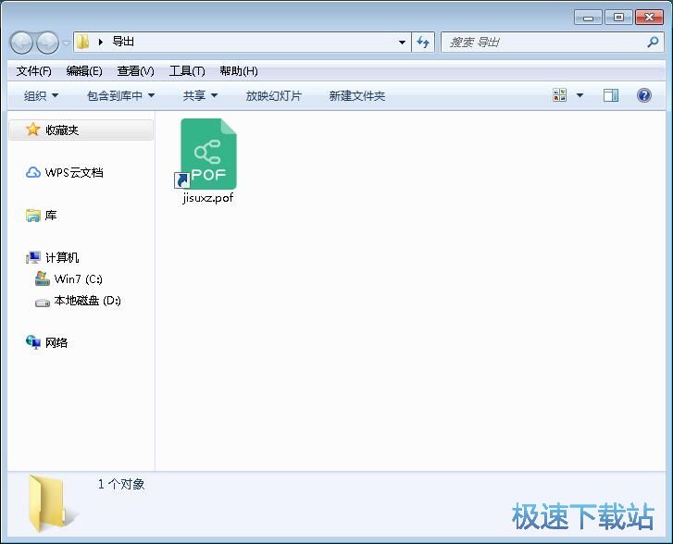
Task: Open help via the question mark icon
Action: [x=643, y=95]
